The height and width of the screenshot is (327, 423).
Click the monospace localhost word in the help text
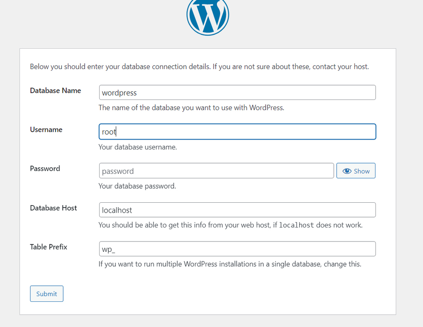click(x=296, y=225)
